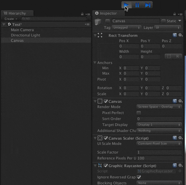Viewport: 186px width, 185px height.
Task: Click the Canvas Scaler script icon
Action: click(100, 138)
